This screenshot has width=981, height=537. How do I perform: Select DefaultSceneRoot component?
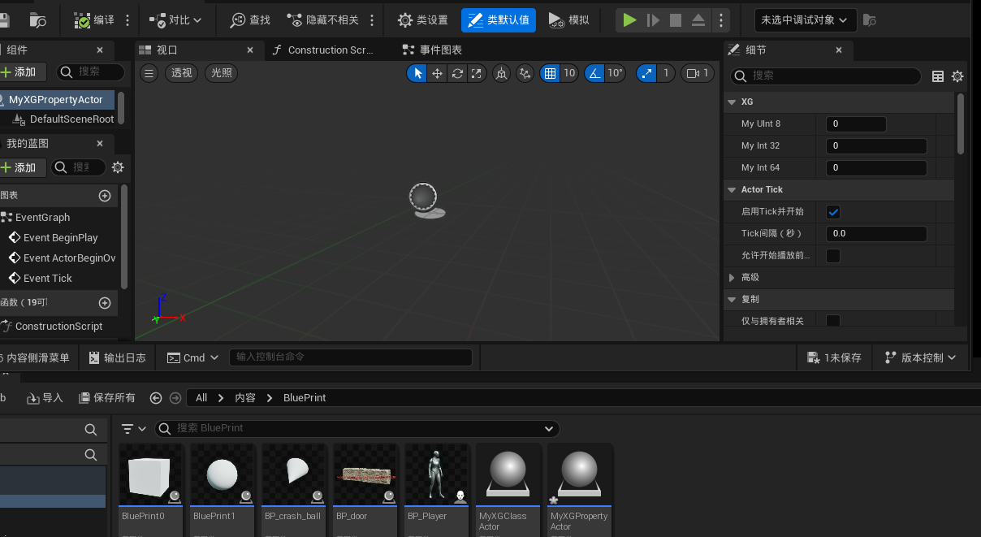(x=63, y=119)
